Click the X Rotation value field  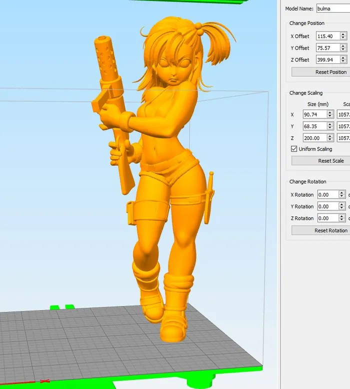tap(327, 194)
